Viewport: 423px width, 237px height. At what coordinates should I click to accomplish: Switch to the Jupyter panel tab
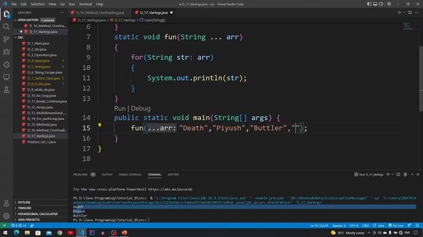173,174
